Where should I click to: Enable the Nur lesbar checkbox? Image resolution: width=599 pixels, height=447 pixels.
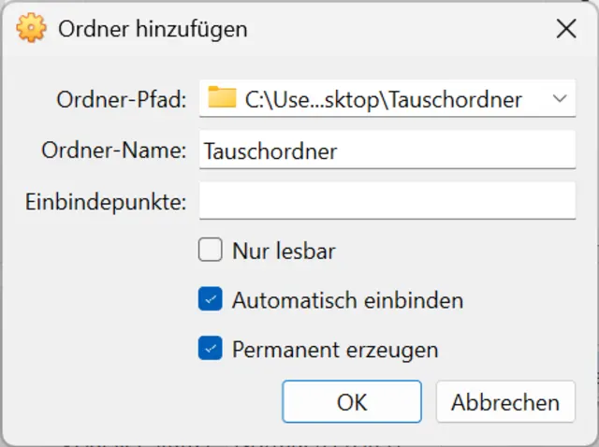(x=210, y=251)
